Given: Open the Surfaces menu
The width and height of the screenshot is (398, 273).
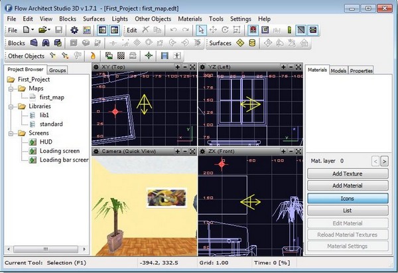Looking at the screenshot, I should tap(94, 19).
